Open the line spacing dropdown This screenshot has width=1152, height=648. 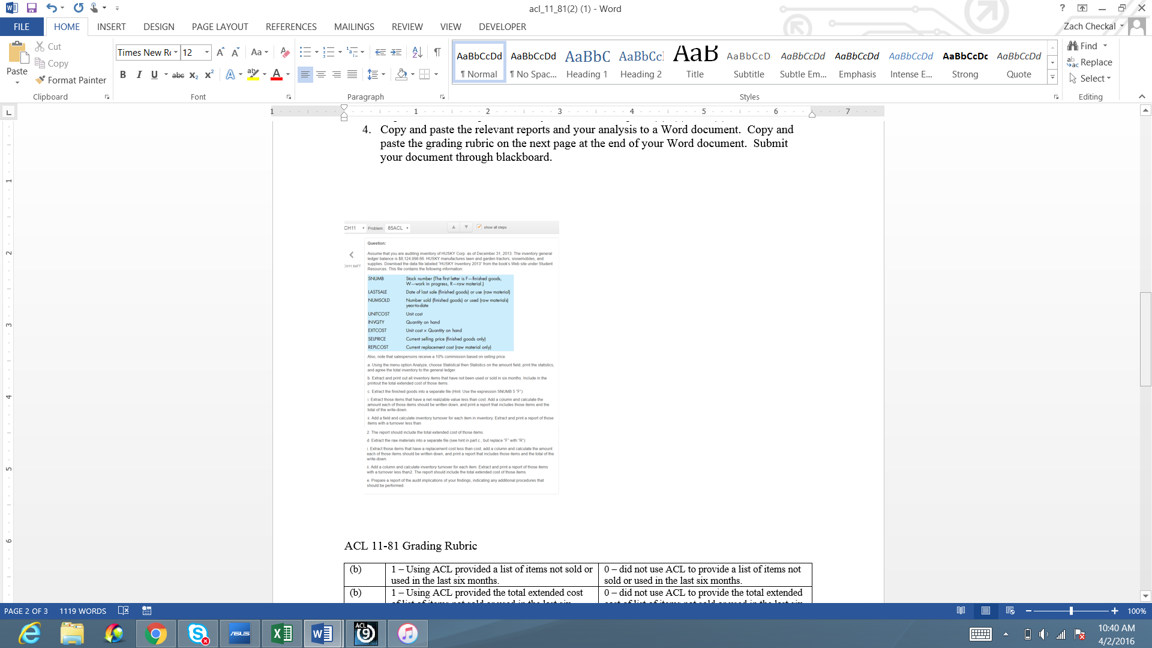(382, 74)
